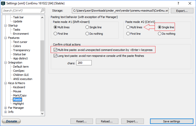This screenshot has height=126, width=196.
Task: Click the settings tree scrollbar thumb
Action: coord(42,76)
